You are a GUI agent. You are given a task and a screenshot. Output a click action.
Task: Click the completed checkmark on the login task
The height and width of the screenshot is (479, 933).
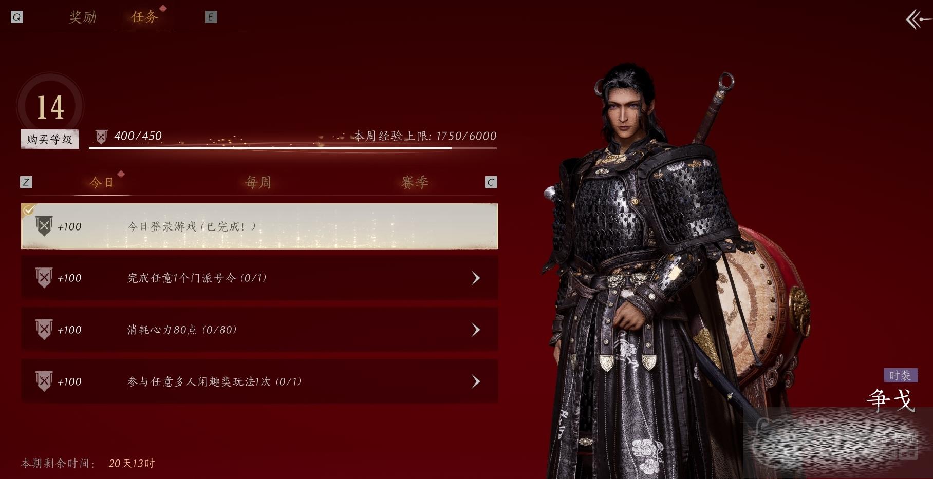point(29,209)
